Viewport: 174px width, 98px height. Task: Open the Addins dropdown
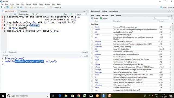tap(58, 7)
